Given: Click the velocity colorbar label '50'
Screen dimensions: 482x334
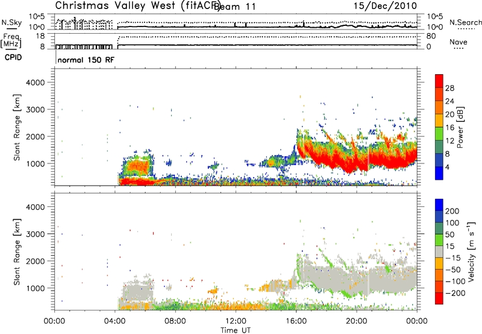Looking at the screenshot, I should point(449,235).
